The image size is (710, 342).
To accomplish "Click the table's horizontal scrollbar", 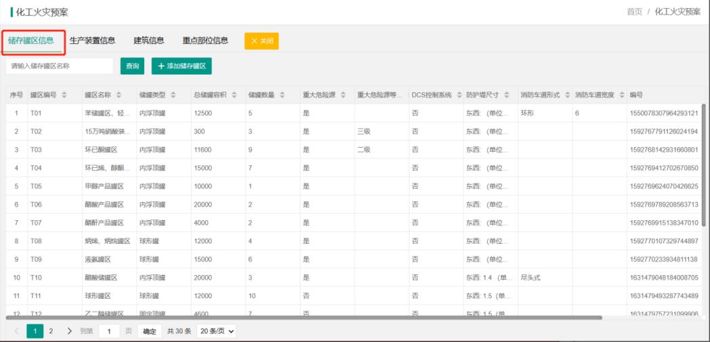I will (x=305, y=317).
